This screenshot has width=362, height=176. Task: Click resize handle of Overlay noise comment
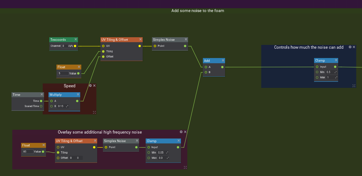pos(185,167)
